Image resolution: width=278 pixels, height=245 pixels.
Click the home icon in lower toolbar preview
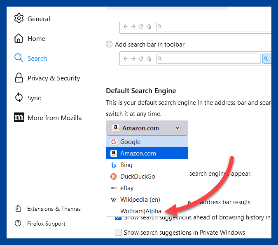coord(149,59)
